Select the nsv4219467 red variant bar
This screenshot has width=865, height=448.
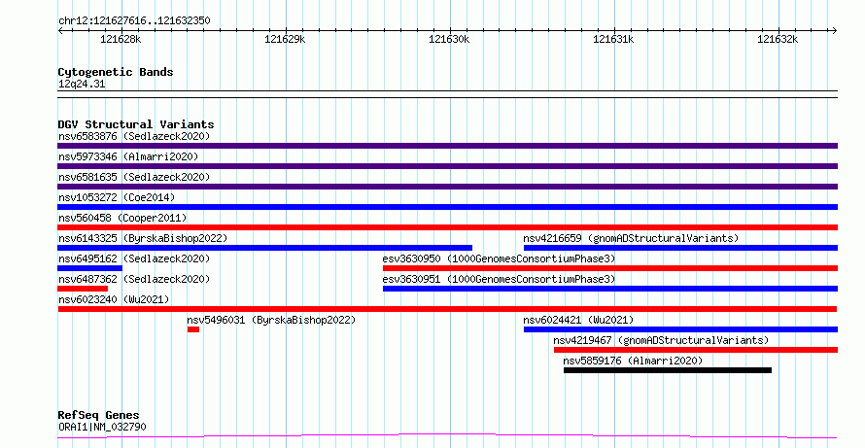tap(696, 350)
